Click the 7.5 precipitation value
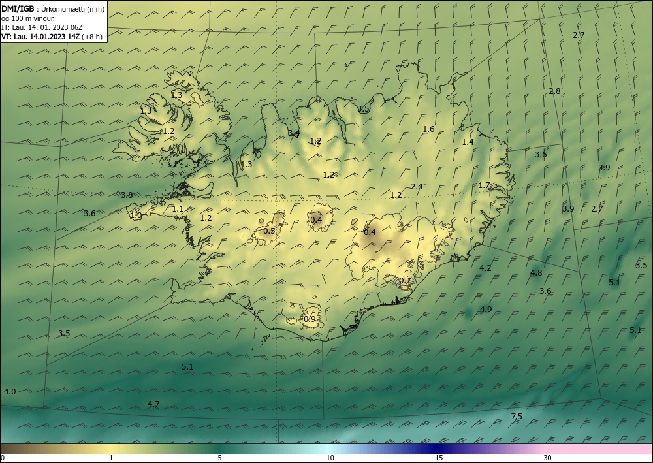The image size is (653, 463). coord(517,417)
